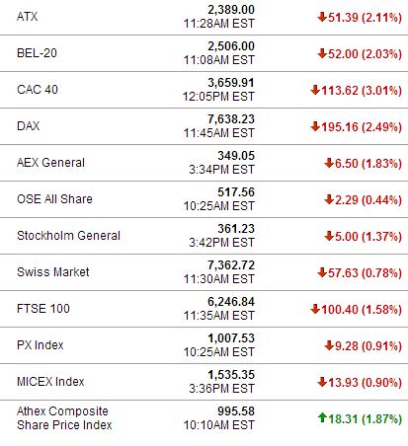Open the BEL-20 index link

[37, 53]
